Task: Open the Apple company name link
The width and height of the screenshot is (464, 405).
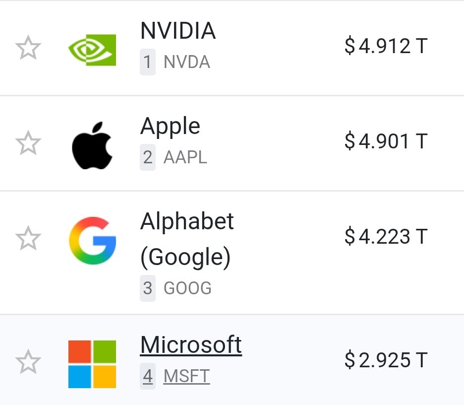Action: (171, 127)
